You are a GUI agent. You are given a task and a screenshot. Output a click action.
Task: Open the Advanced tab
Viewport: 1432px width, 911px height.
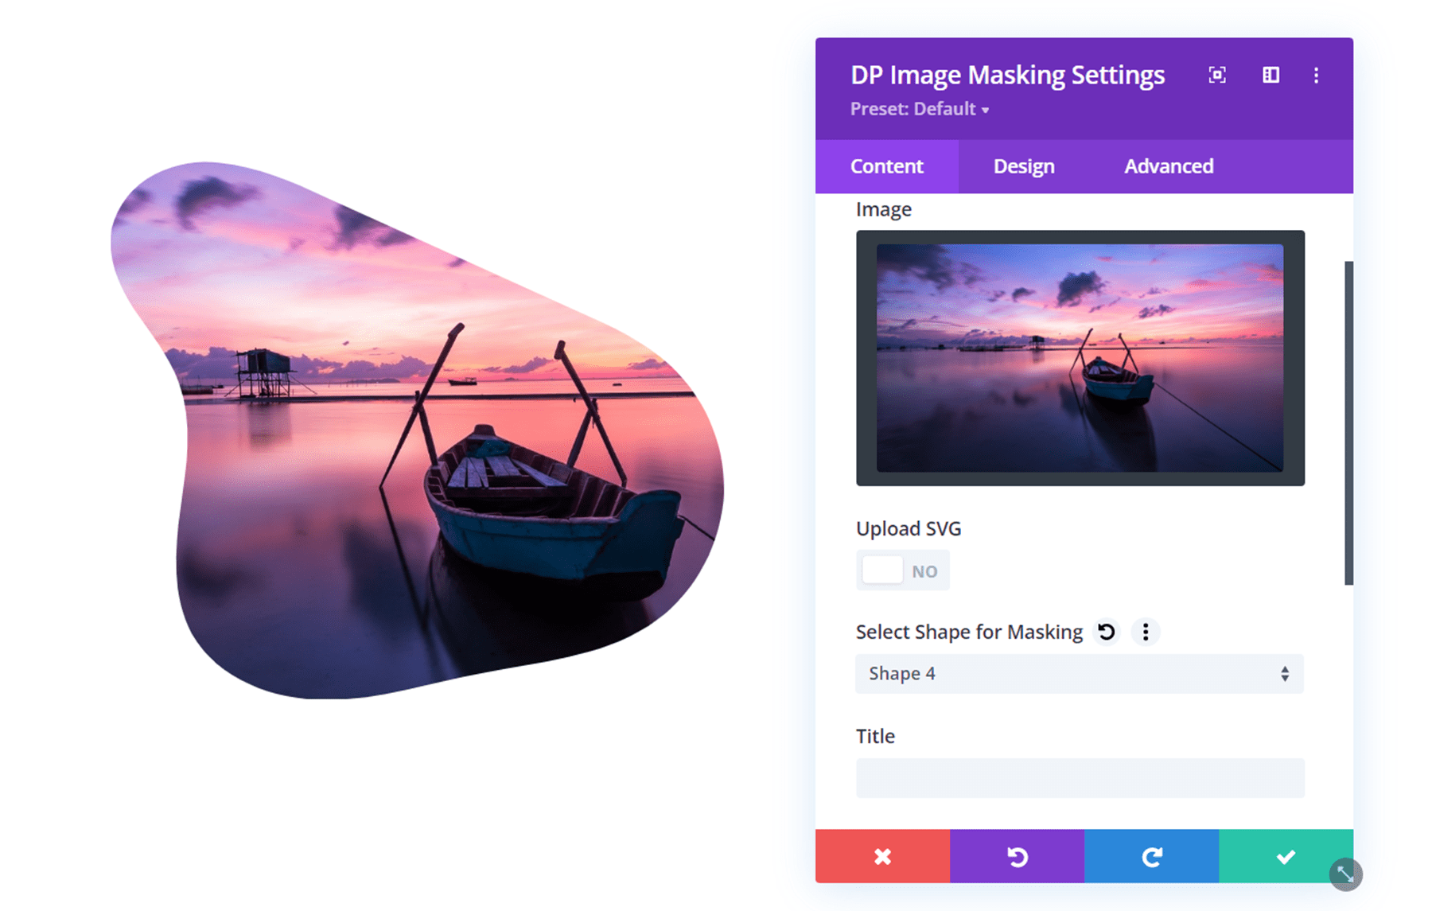pyautogui.click(x=1169, y=166)
